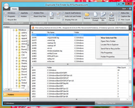This screenshot has height=108, width=135.
Task: Expand the Help folder node
Action: pyautogui.click(x=16, y=86)
